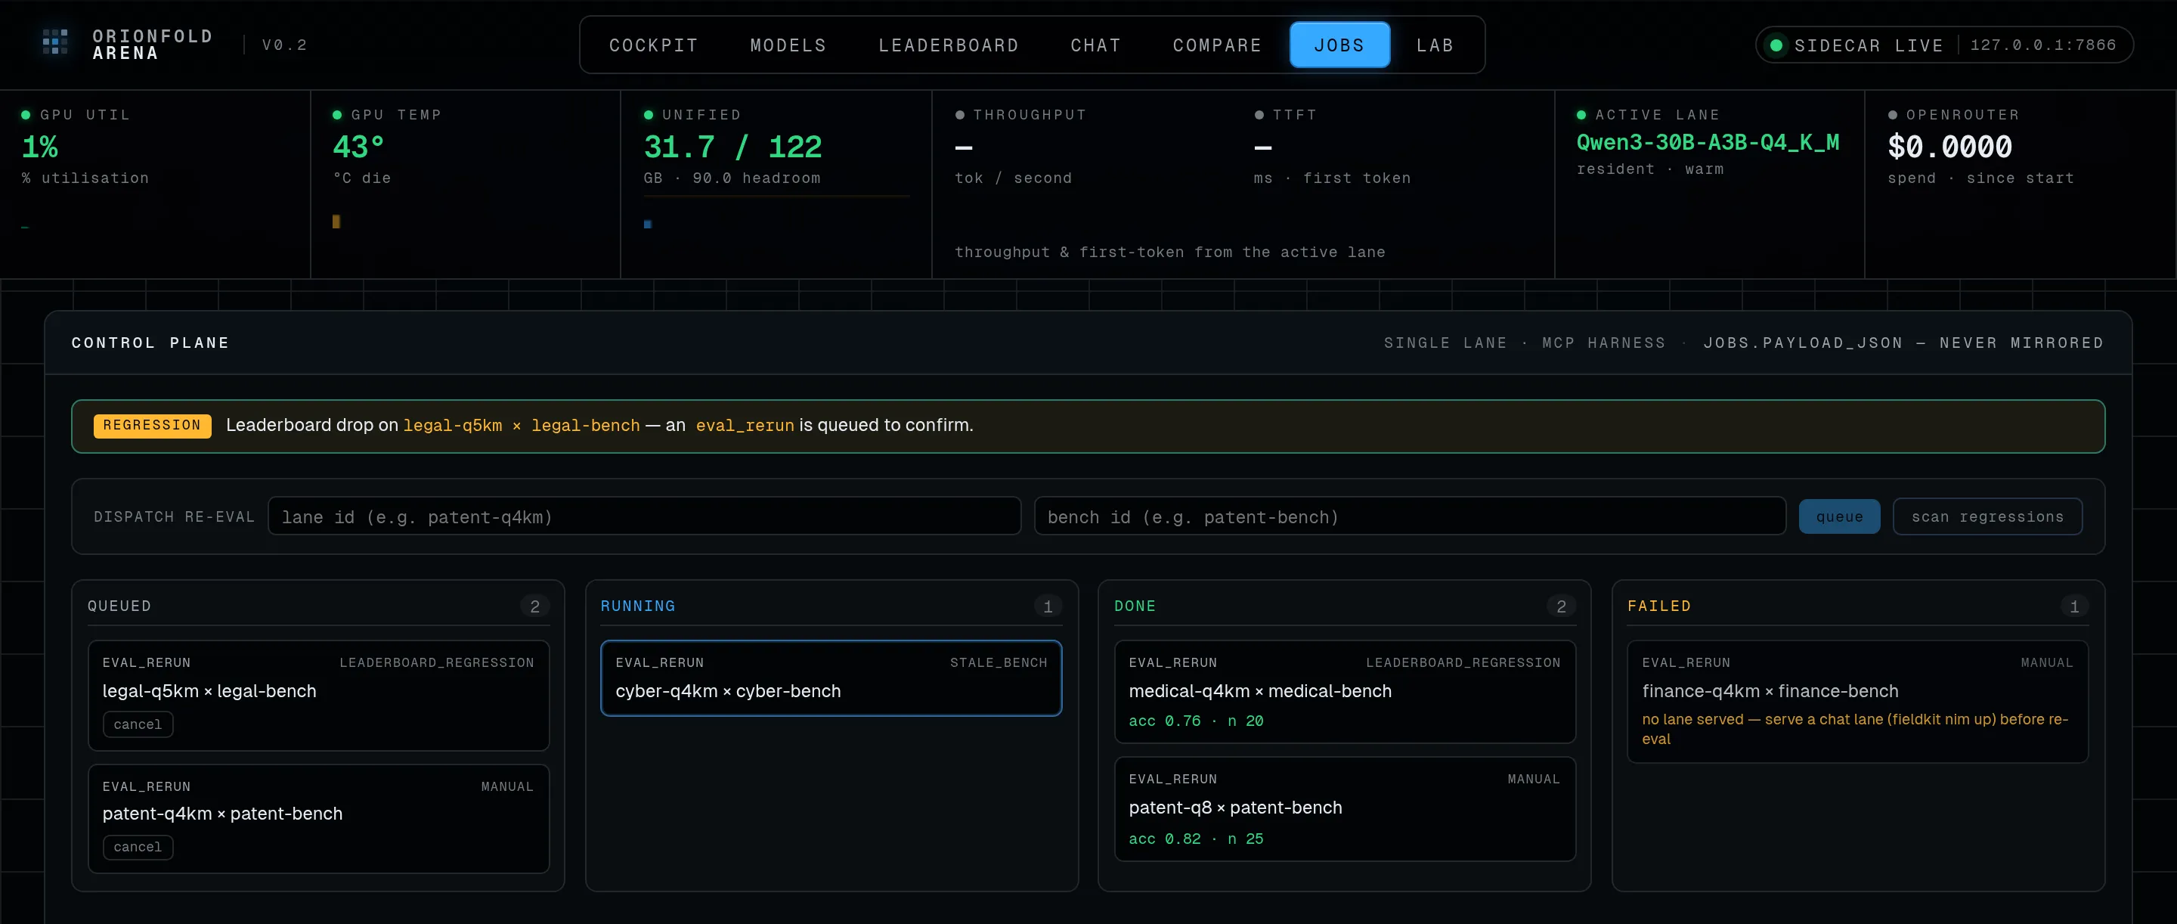
Task: Focus the bench id input field
Action: pos(1410,516)
